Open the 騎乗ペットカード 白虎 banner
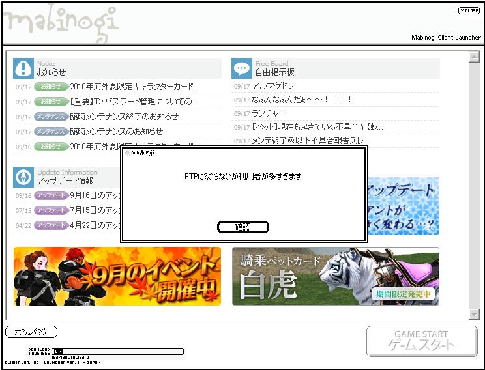The image size is (485, 370). (336, 276)
